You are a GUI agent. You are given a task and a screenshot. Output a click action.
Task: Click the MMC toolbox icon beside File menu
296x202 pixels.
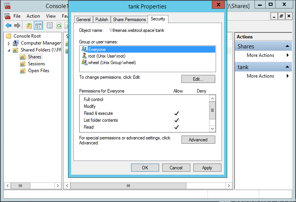[x=7, y=16]
